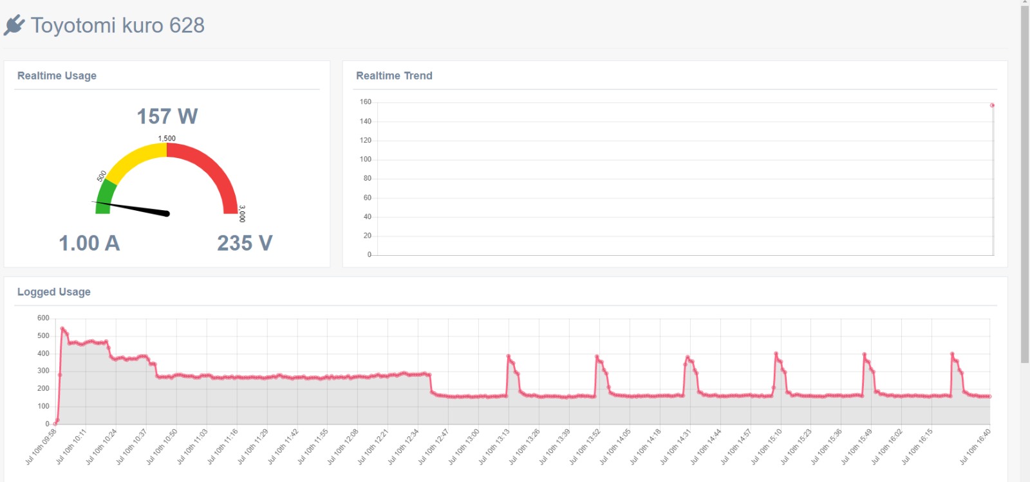Click the Jul 10th 16:40 axis label
The height and width of the screenshot is (482, 1030).
[x=975, y=447]
